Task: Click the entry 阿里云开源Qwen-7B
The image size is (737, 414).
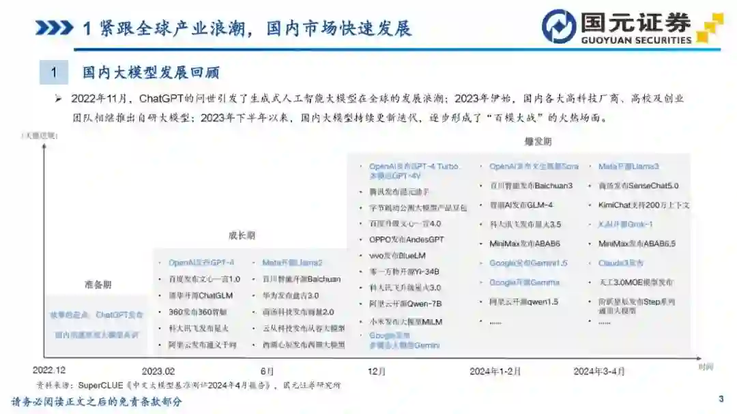Action: 405,304
